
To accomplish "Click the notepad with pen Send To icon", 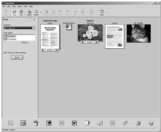I will 87,123.
